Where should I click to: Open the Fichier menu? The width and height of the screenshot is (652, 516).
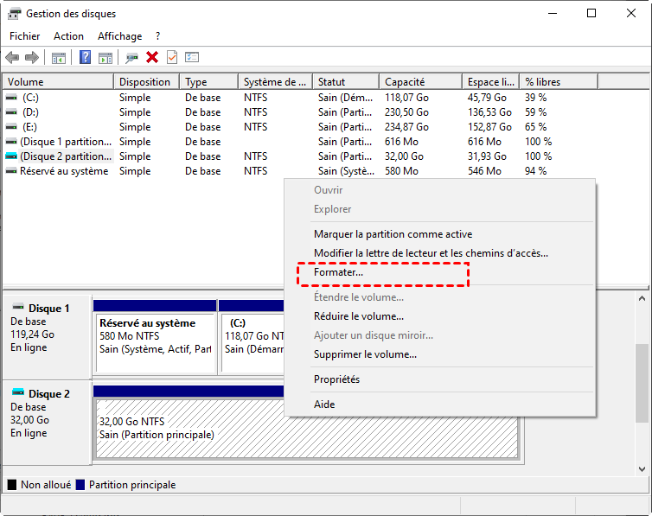coord(25,36)
